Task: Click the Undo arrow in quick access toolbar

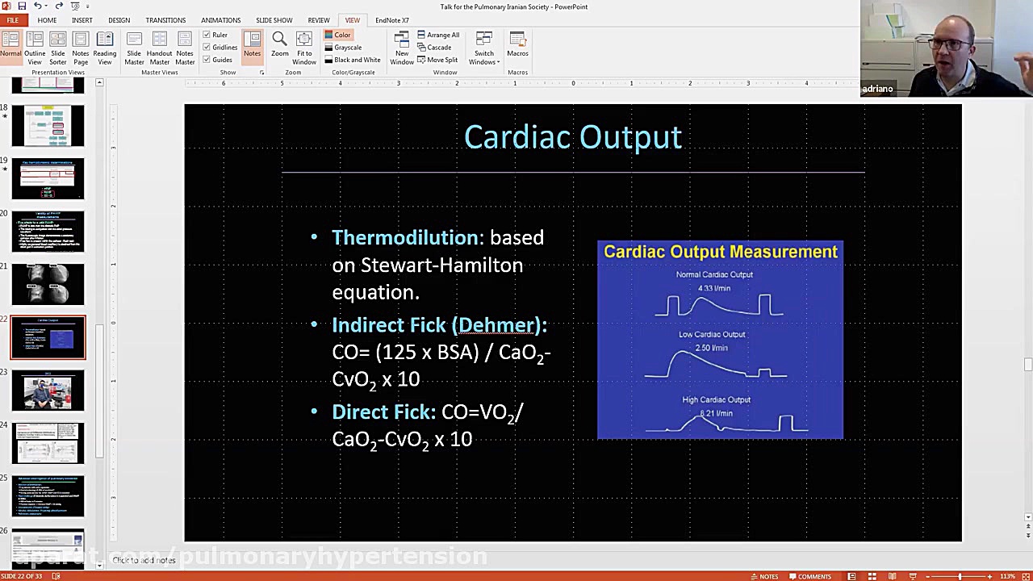Action: [x=36, y=6]
